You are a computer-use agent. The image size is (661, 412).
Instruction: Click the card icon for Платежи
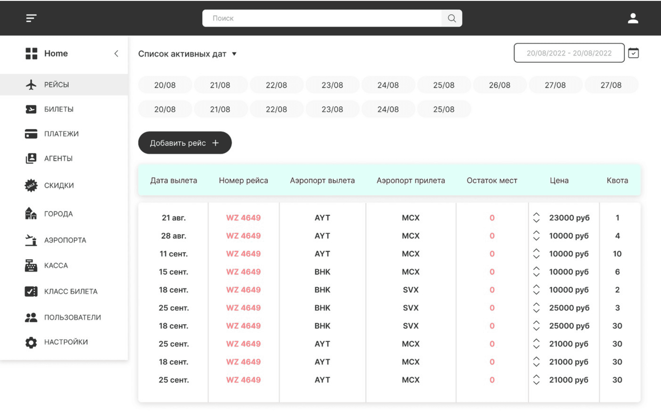(31, 134)
